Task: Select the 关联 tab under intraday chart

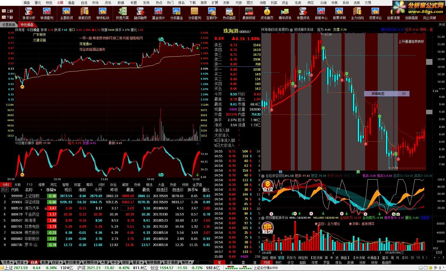Action: point(18,185)
